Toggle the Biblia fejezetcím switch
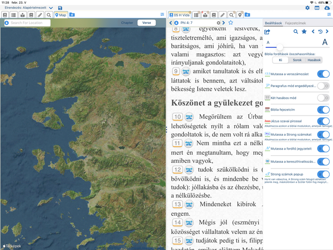Viewport: 333px width, 250px height. (x=323, y=110)
